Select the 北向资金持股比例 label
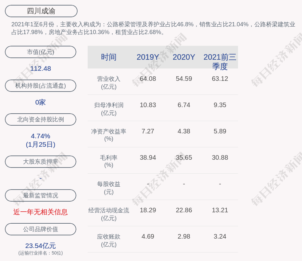Image resolution: width=302 pixels, height=261 pixels. 41,119
